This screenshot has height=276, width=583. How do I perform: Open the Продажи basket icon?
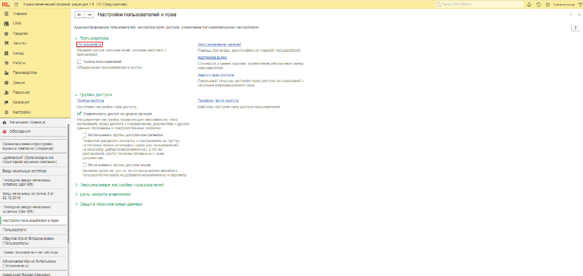click(x=6, y=33)
